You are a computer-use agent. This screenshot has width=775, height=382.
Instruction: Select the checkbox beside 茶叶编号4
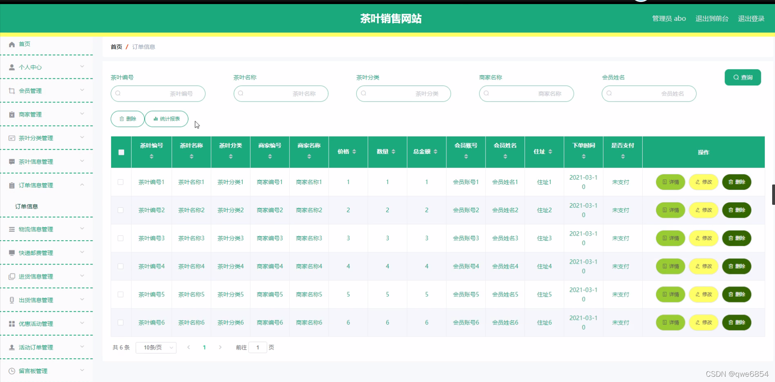click(121, 266)
